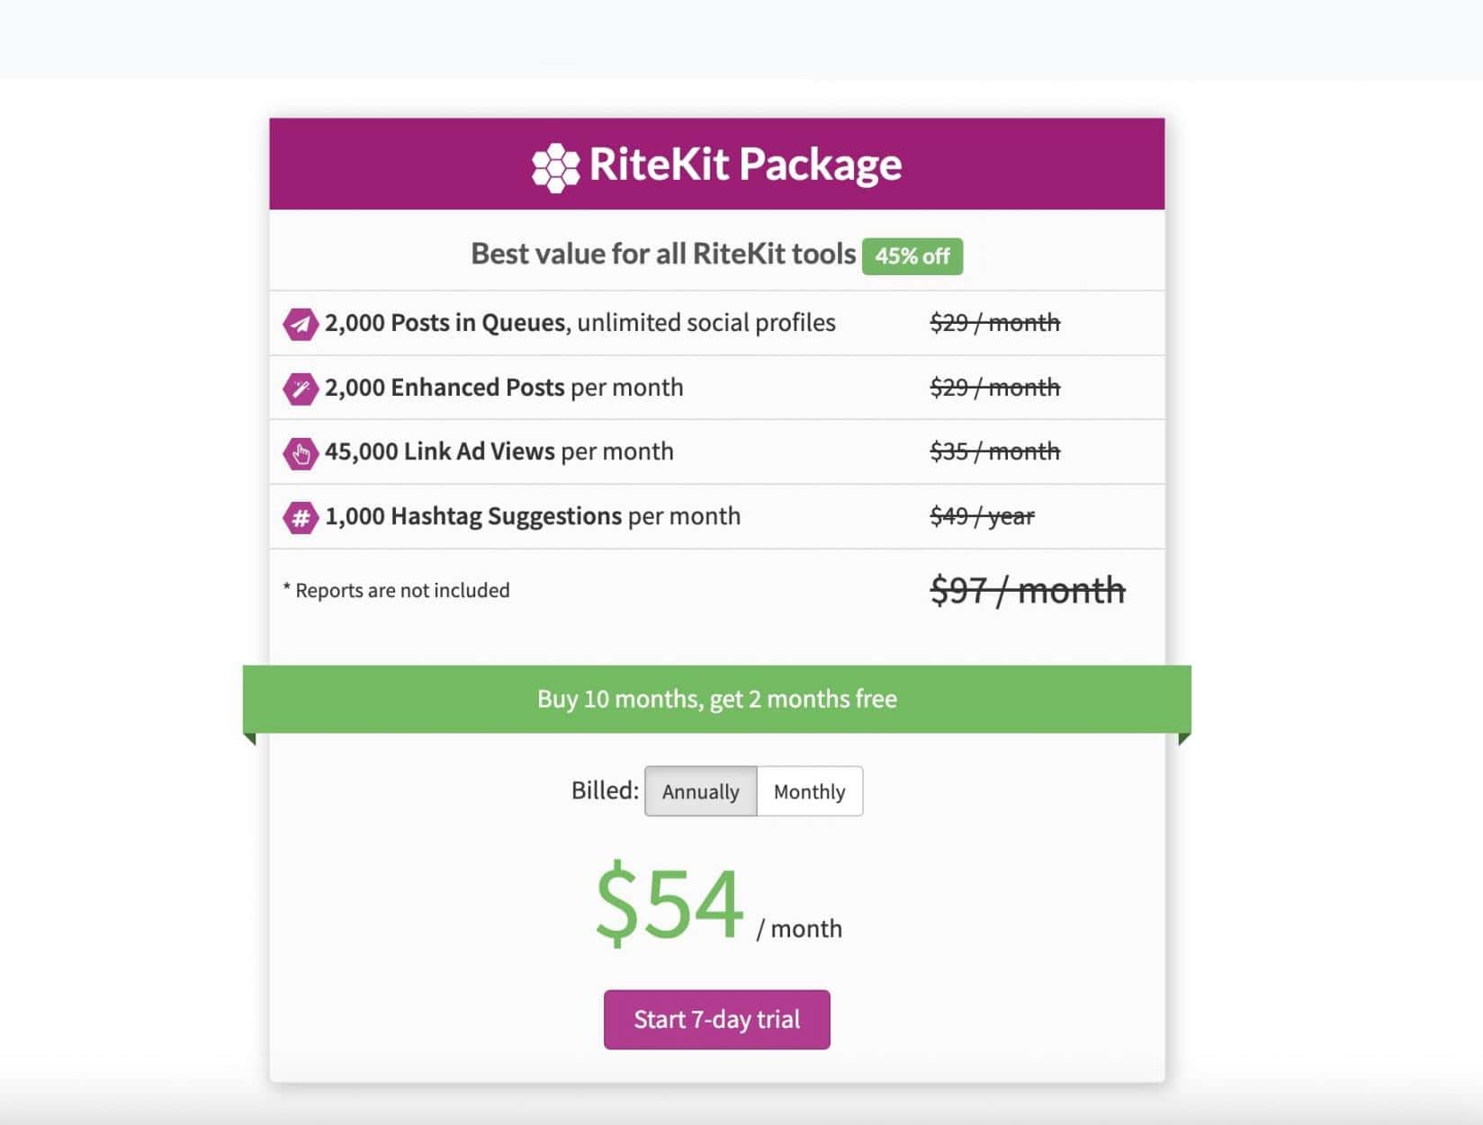Click the Reports are not included note
Image resolution: width=1483 pixels, height=1125 pixels.
coord(397,591)
